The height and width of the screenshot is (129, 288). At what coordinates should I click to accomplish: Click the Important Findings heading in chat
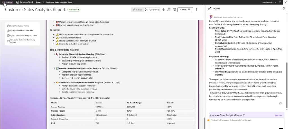pyautogui.click(x=219, y=57)
